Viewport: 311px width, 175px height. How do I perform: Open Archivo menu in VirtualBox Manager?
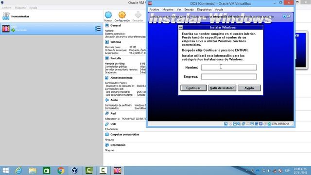[6, 8]
